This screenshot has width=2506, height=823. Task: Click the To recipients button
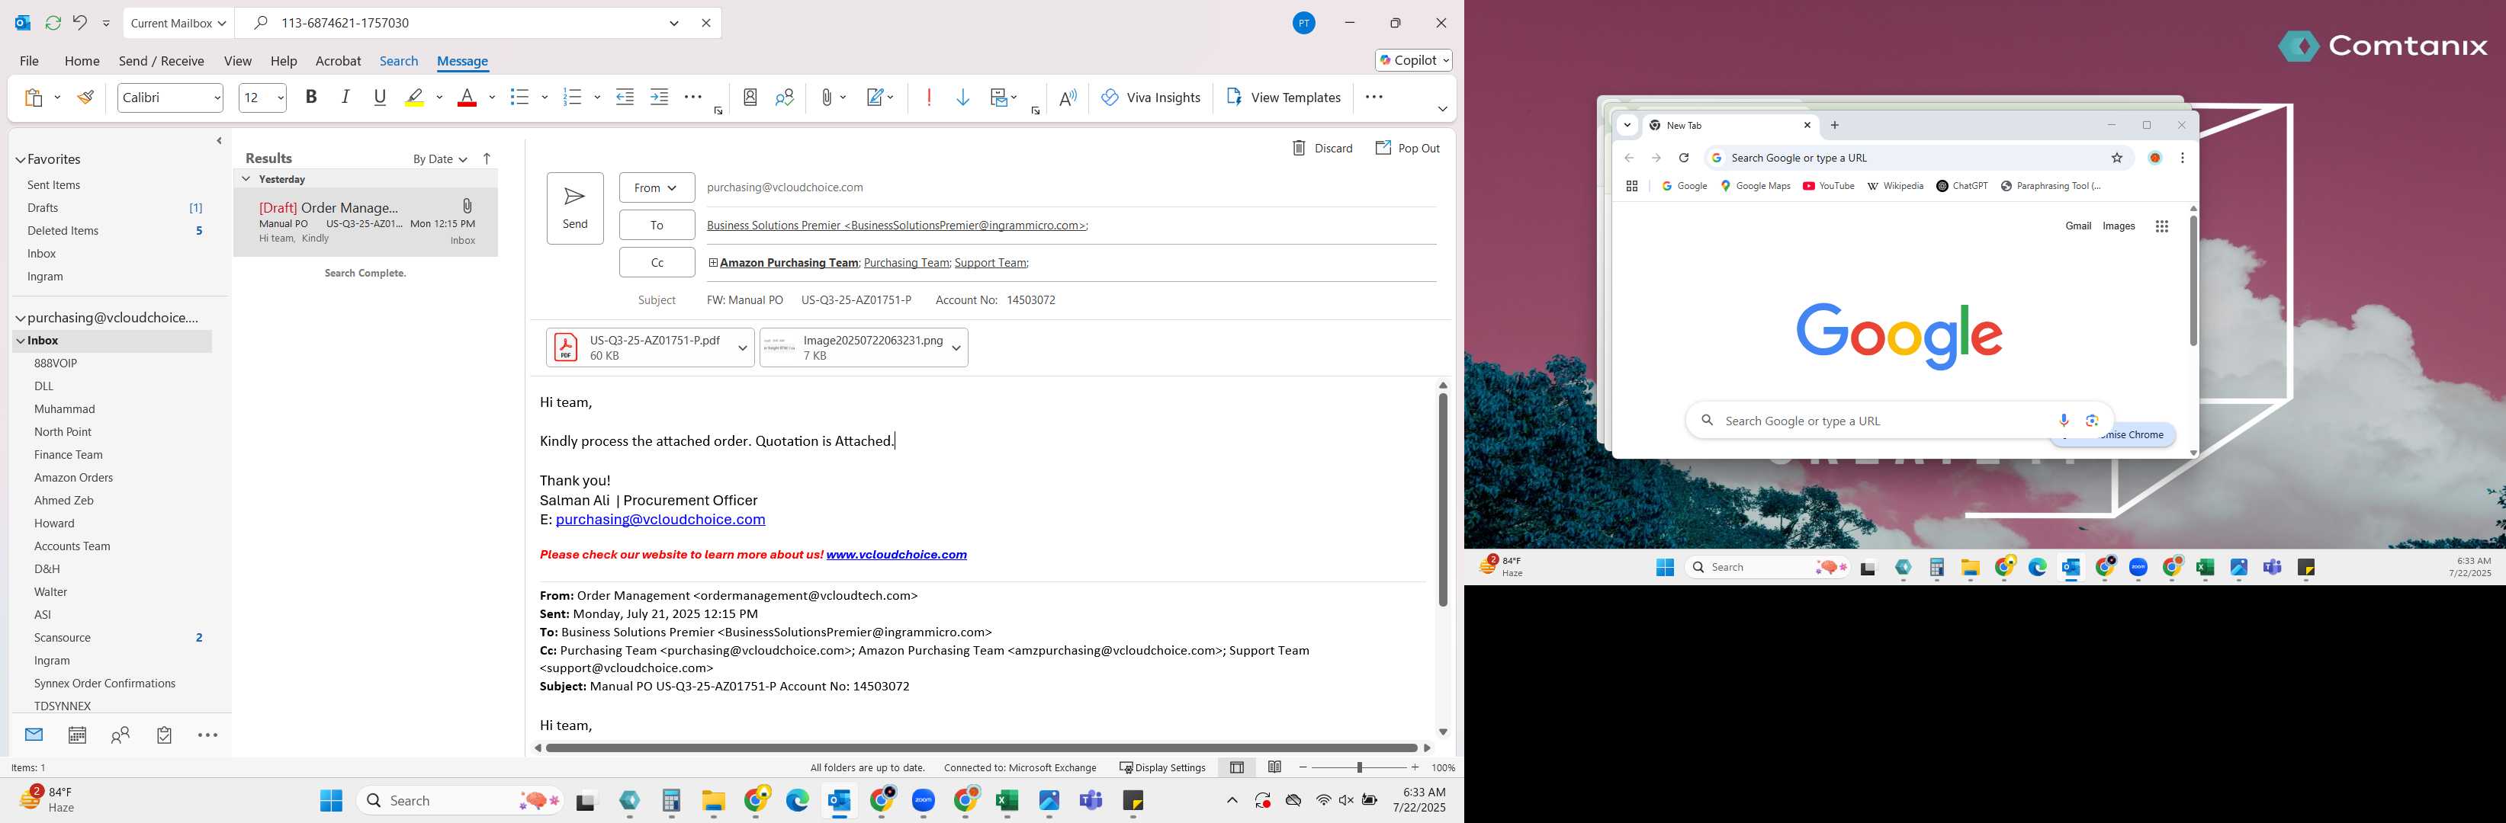(x=657, y=225)
